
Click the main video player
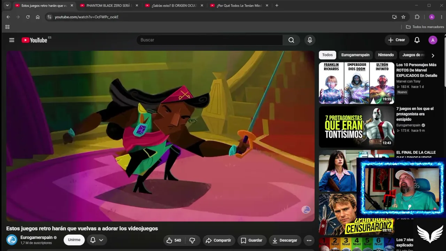160,136
